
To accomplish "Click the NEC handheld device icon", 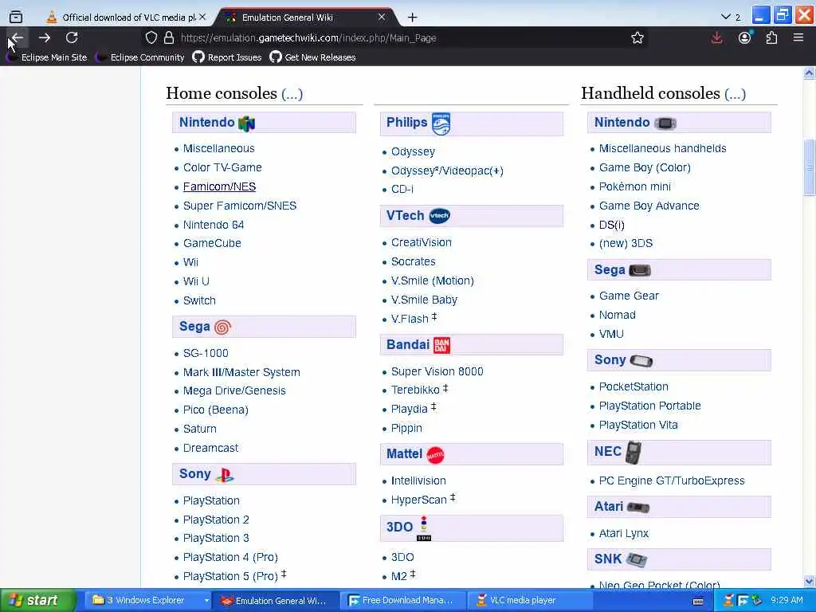I will tap(634, 452).
